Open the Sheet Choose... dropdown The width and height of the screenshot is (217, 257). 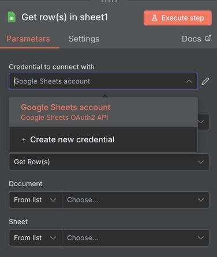(136, 238)
